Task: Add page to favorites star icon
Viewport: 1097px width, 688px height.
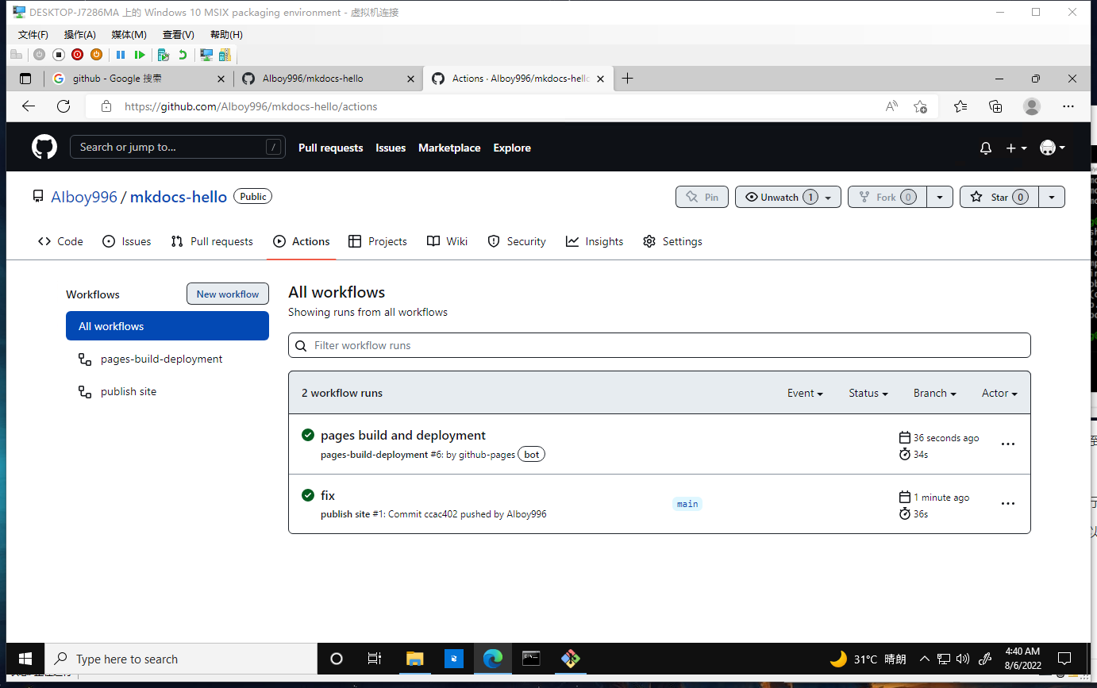Action: click(x=920, y=106)
